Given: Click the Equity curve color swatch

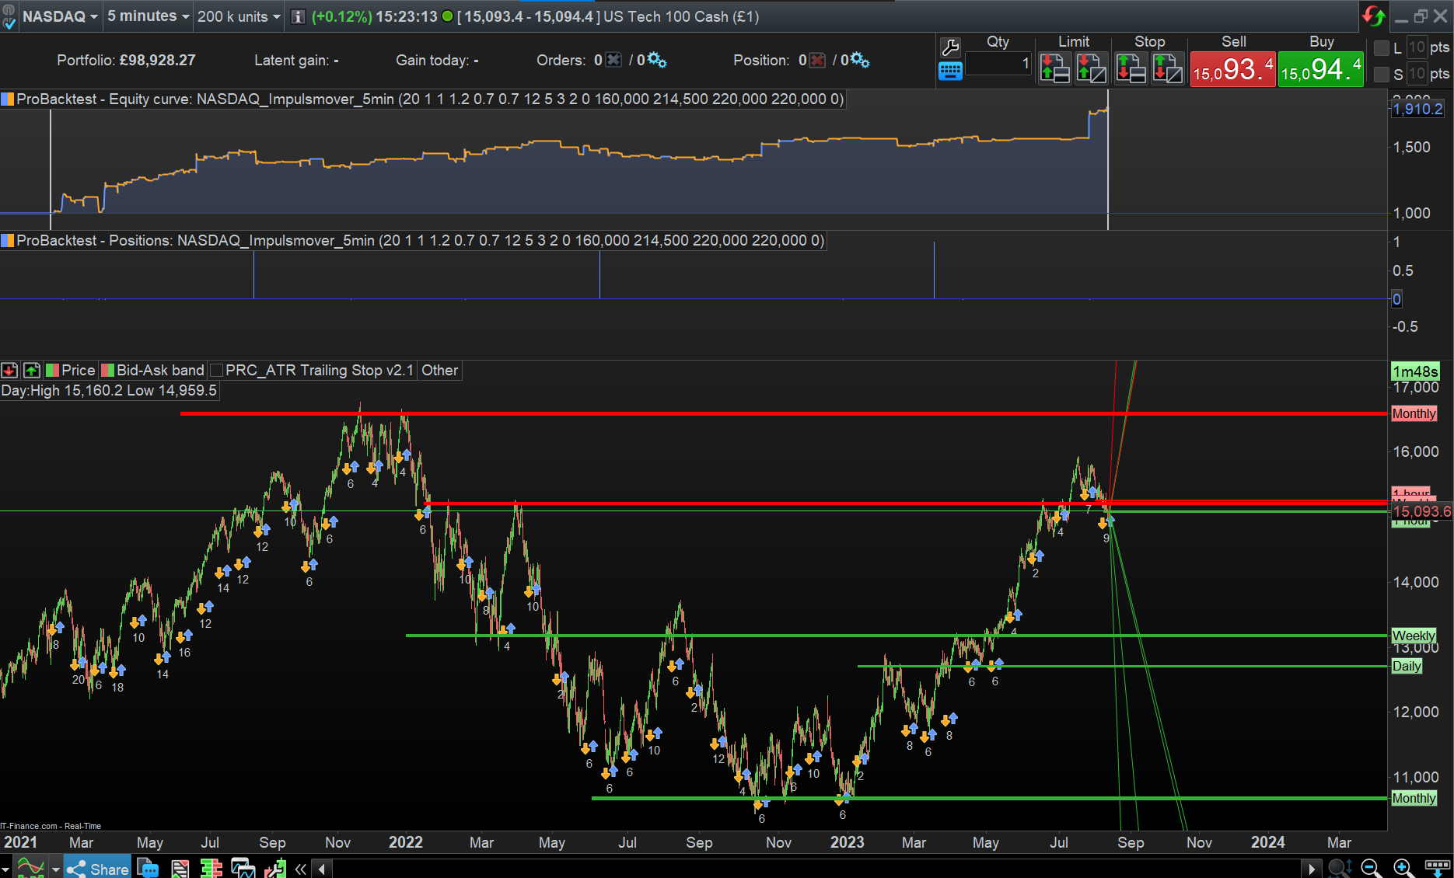Looking at the screenshot, I should (8, 99).
